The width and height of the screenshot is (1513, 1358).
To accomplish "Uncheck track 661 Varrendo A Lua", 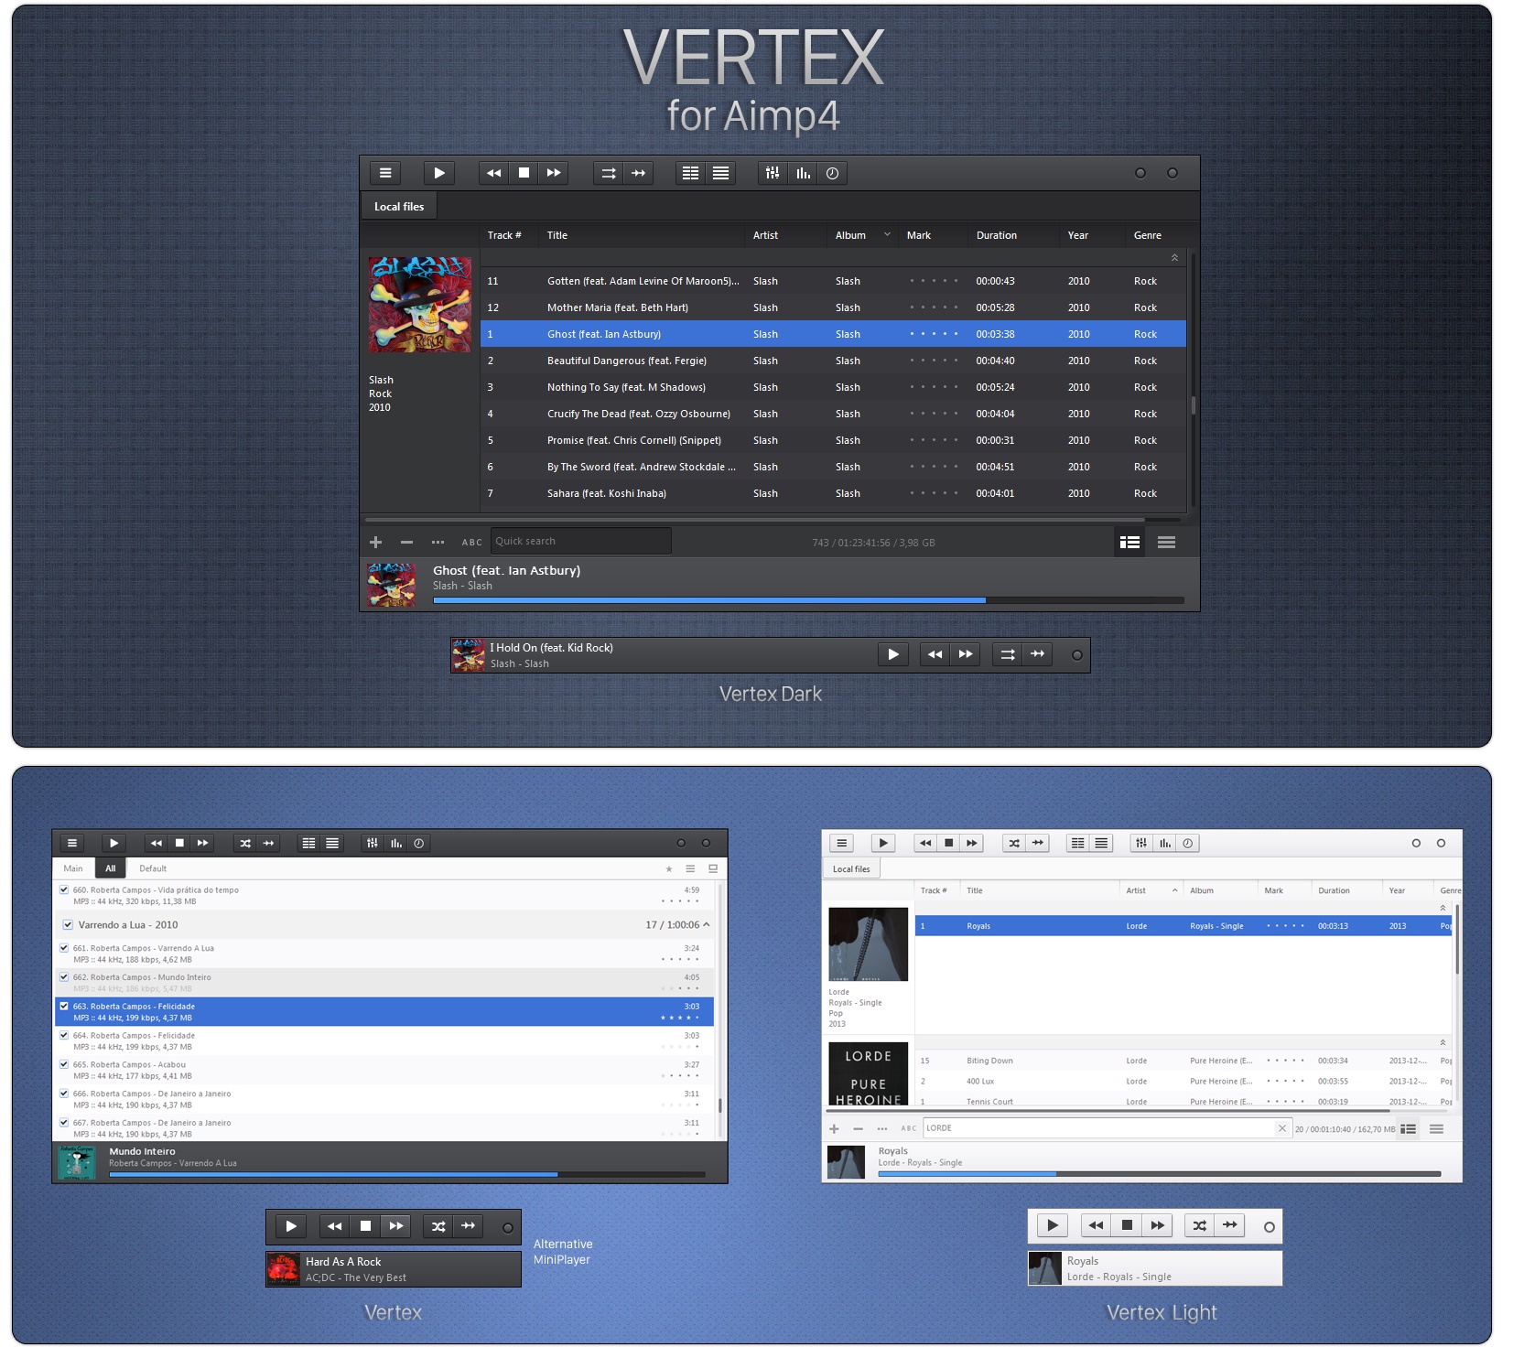I will coord(64,948).
